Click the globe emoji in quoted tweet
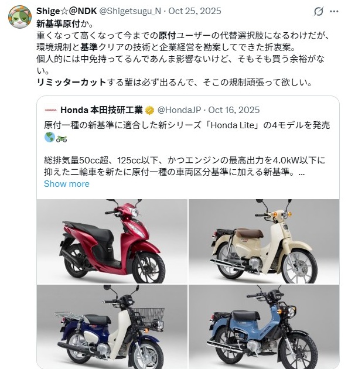The image size is (348, 369). pyautogui.click(x=50, y=137)
